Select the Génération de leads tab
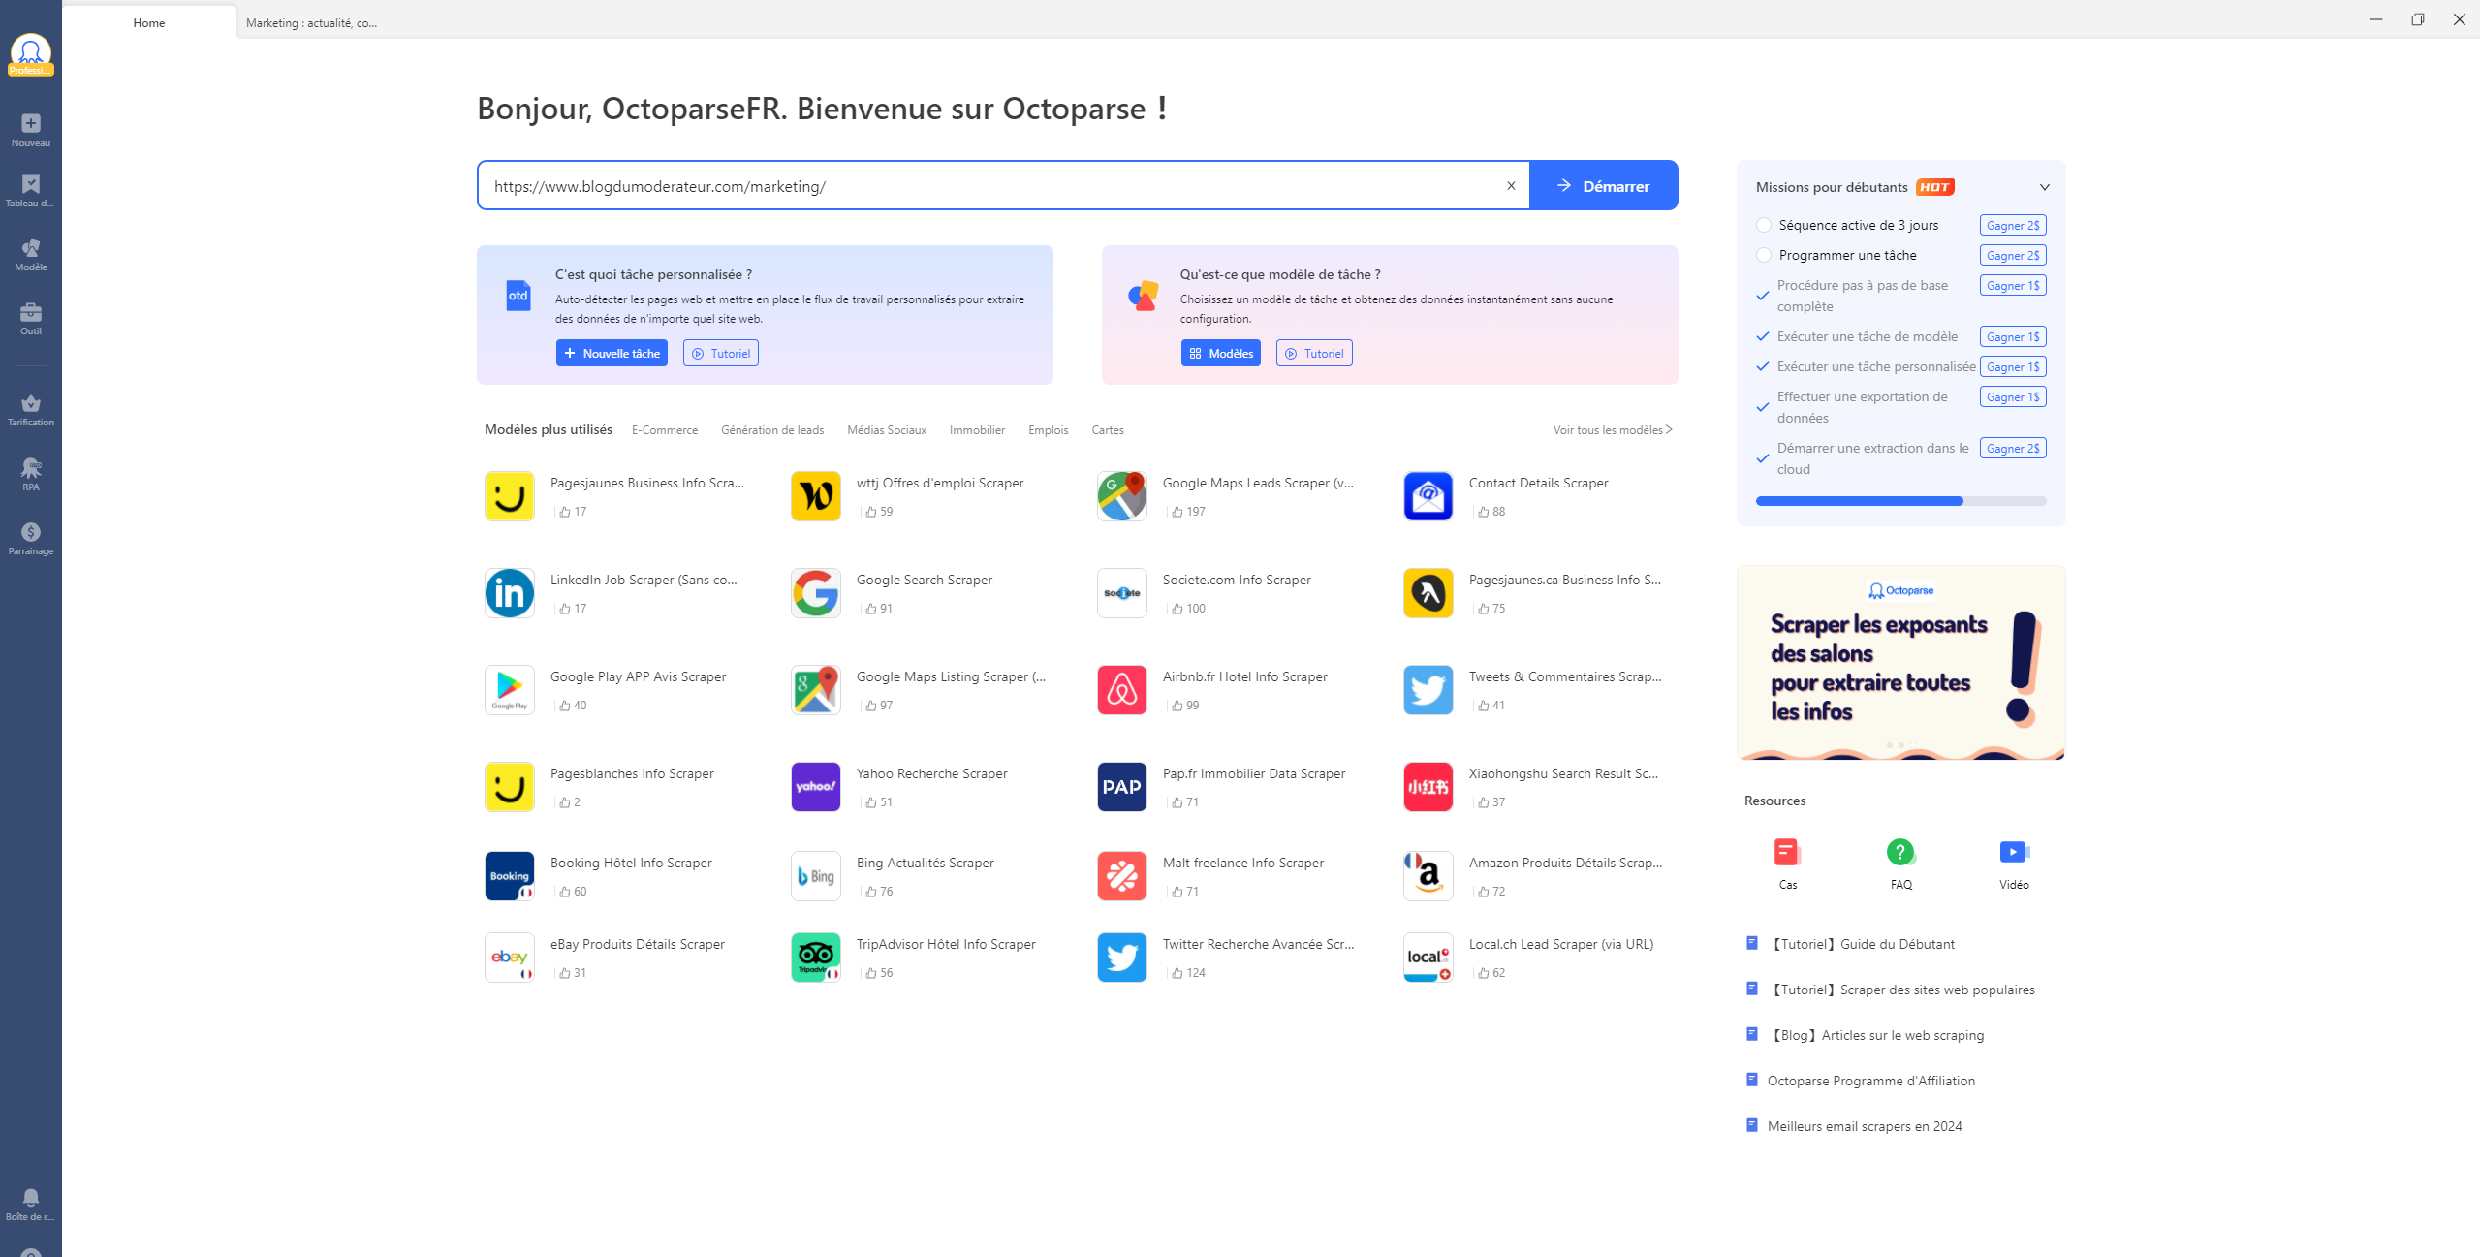Viewport: 2480px width, 1257px height. 772,430
